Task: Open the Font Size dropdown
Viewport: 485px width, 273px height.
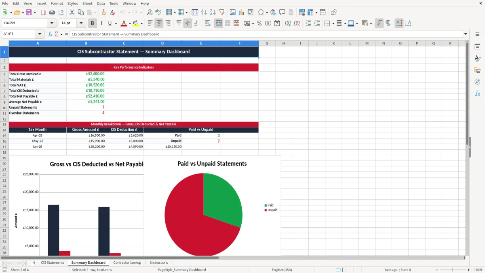Action: click(x=81, y=23)
